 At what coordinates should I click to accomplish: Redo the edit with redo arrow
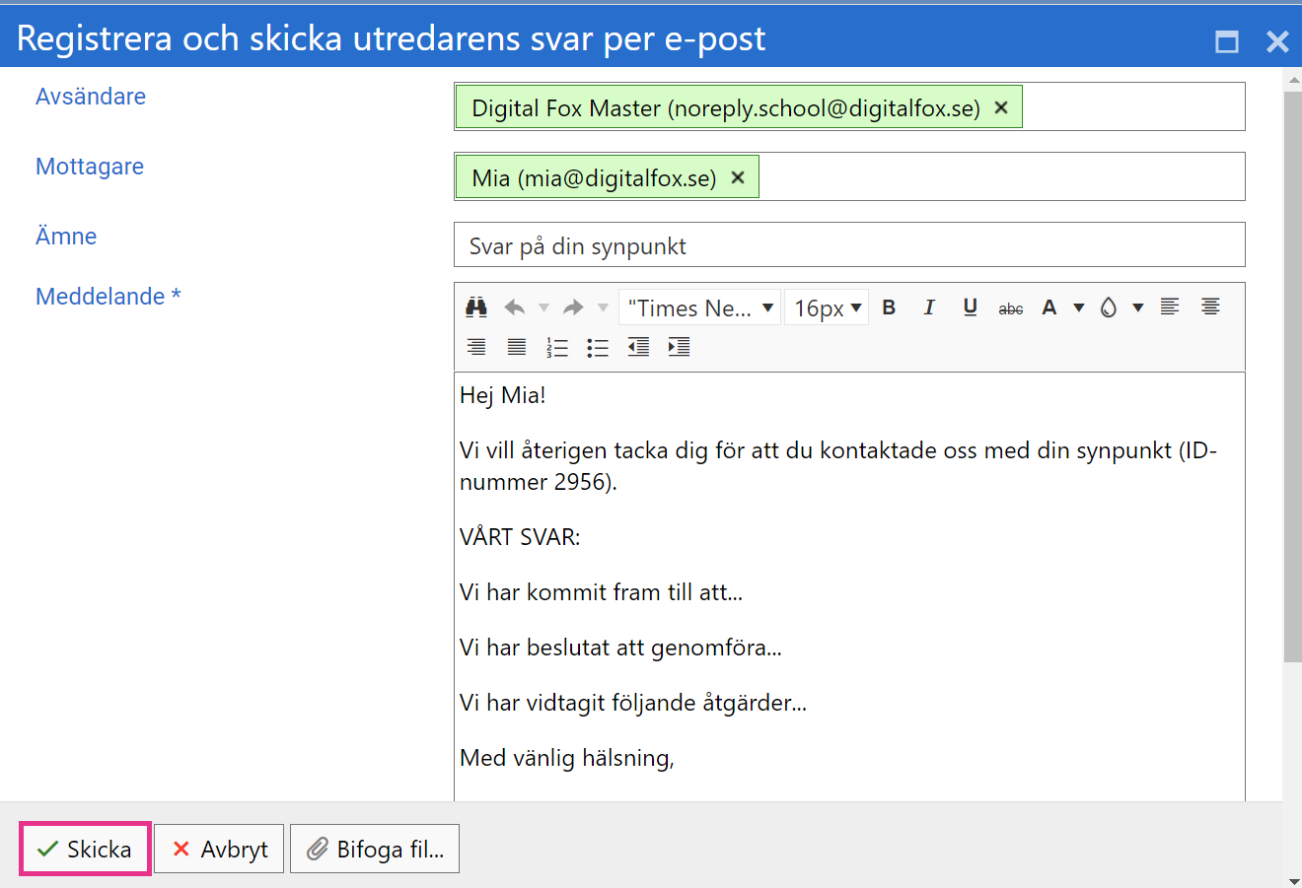coord(573,307)
